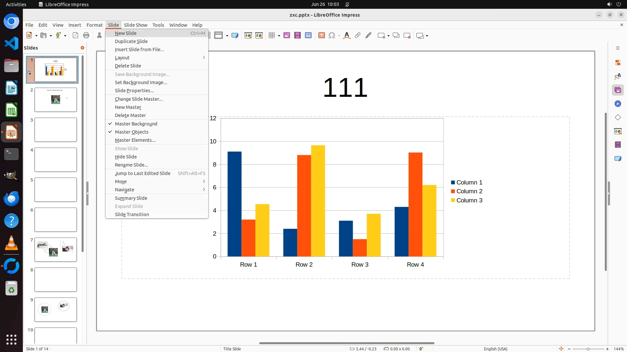
Task: Uncheck the Master Objects menu option
Action: [132, 132]
